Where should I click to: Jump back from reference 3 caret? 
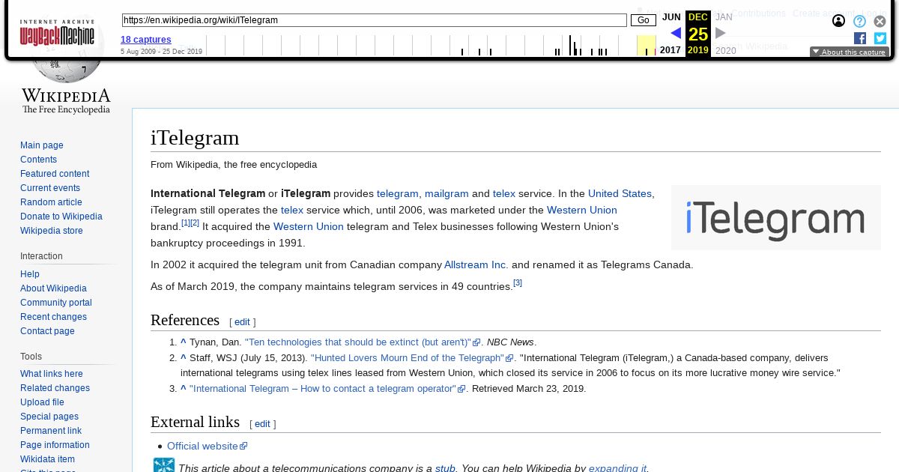pyautogui.click(x=184, y=389)
